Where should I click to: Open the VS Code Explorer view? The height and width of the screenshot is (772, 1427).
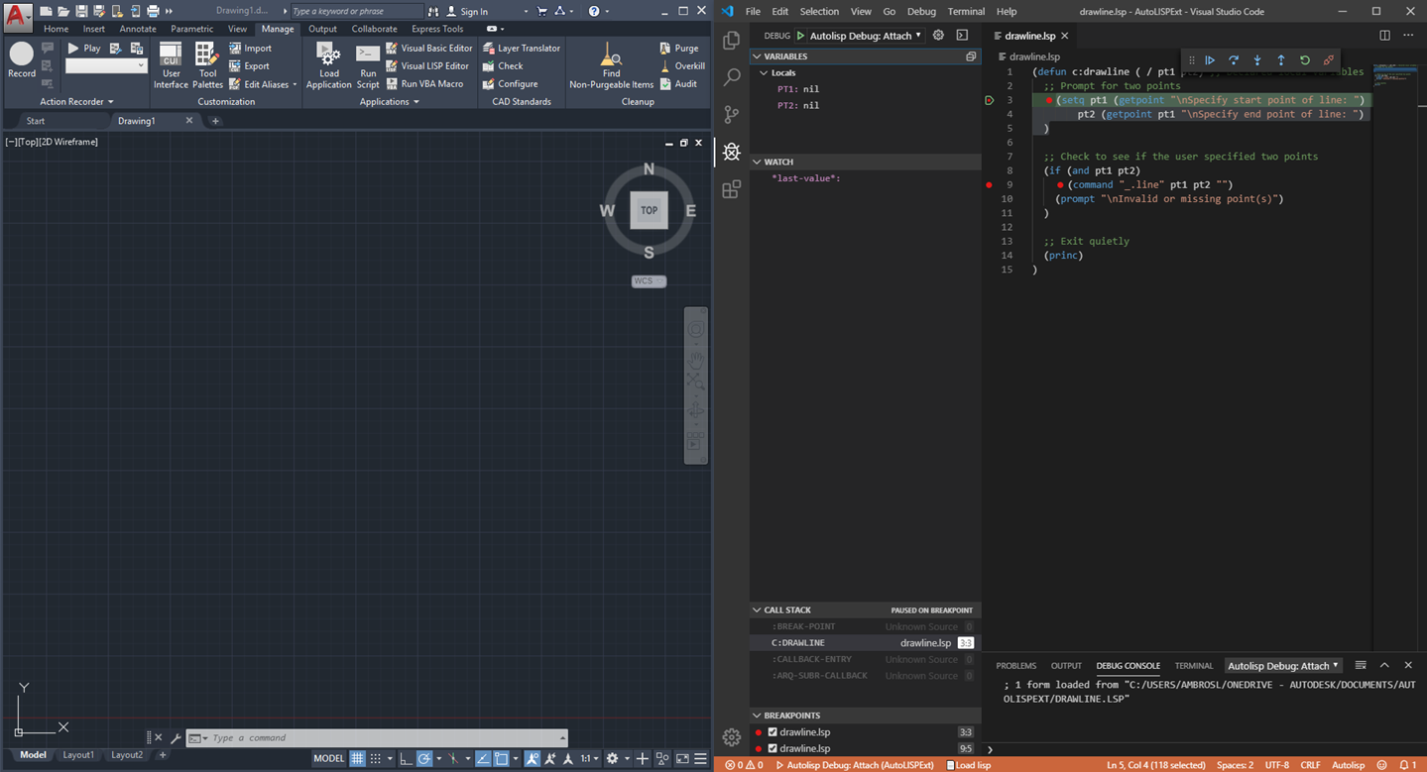tap(732, 41)
